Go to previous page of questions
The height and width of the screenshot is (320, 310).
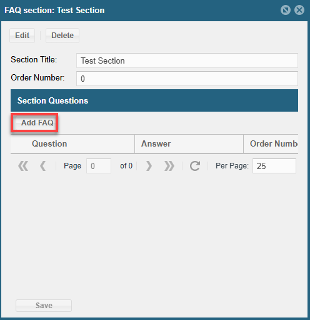(43, 166)
